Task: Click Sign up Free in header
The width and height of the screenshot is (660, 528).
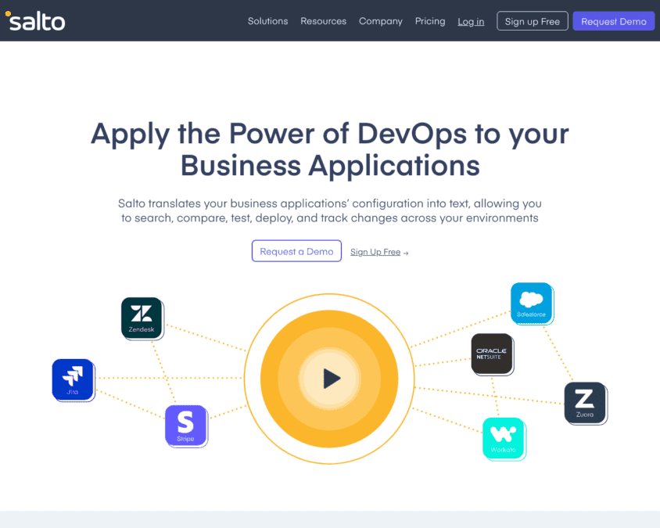Action: tap(532, 21)
